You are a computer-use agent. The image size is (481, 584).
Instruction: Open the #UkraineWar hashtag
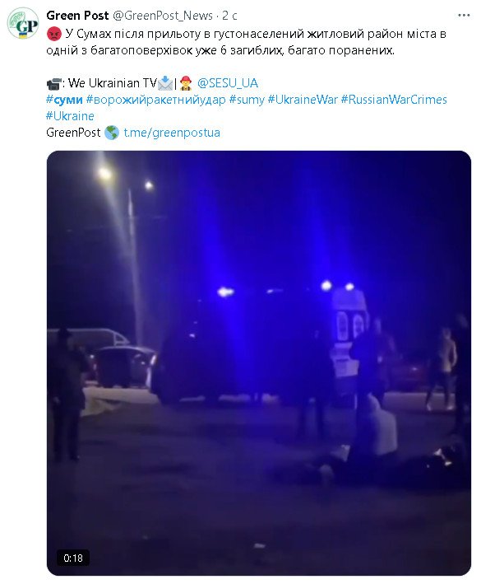pos(303,100)
